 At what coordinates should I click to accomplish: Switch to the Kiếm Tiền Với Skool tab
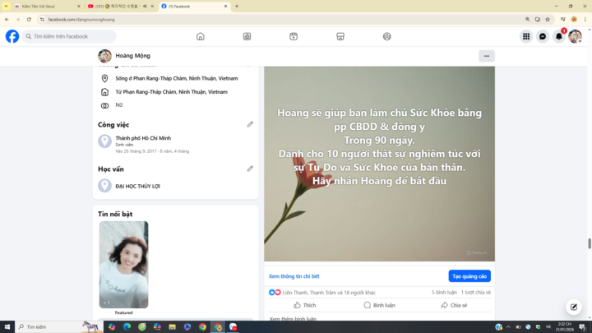[47, 7]
